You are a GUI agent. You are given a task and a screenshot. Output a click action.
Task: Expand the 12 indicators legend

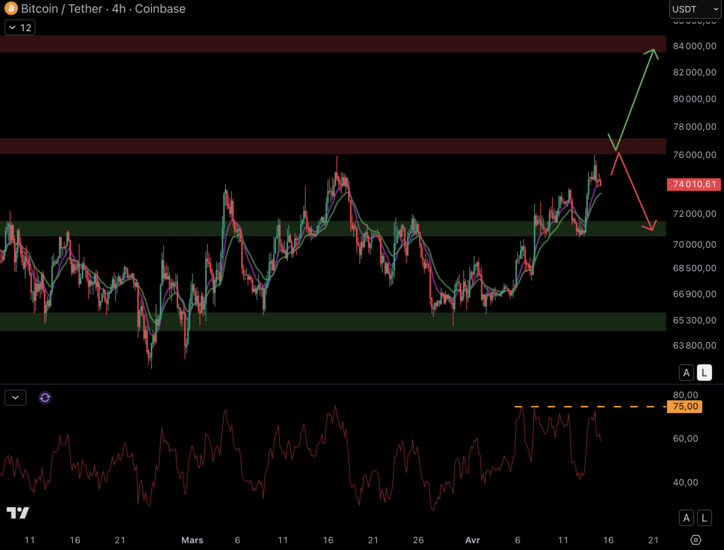(x=20, y=28)
